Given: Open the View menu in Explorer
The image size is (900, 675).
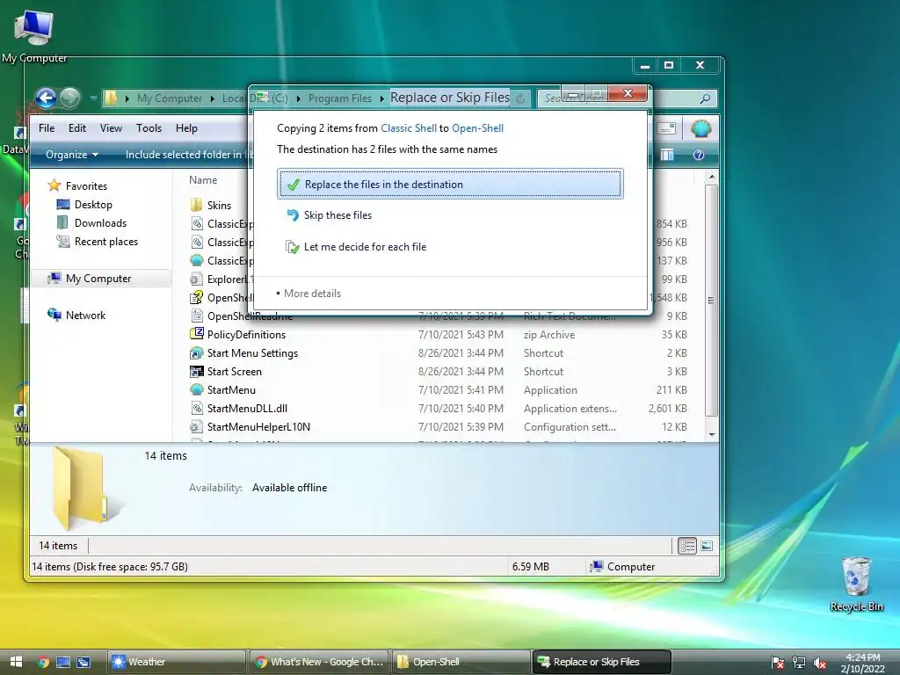Looking at the screenshot, I should 111,128.
